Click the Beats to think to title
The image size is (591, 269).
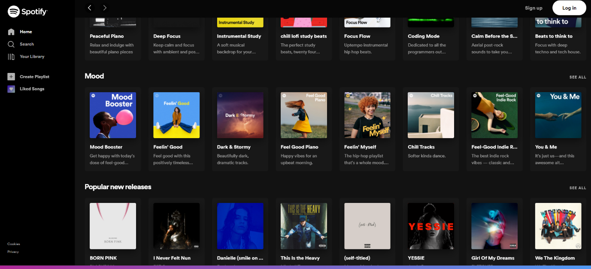554,36
